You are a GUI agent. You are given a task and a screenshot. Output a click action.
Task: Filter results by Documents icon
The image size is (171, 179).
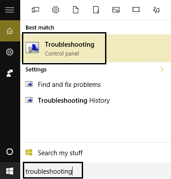(76, 10)
